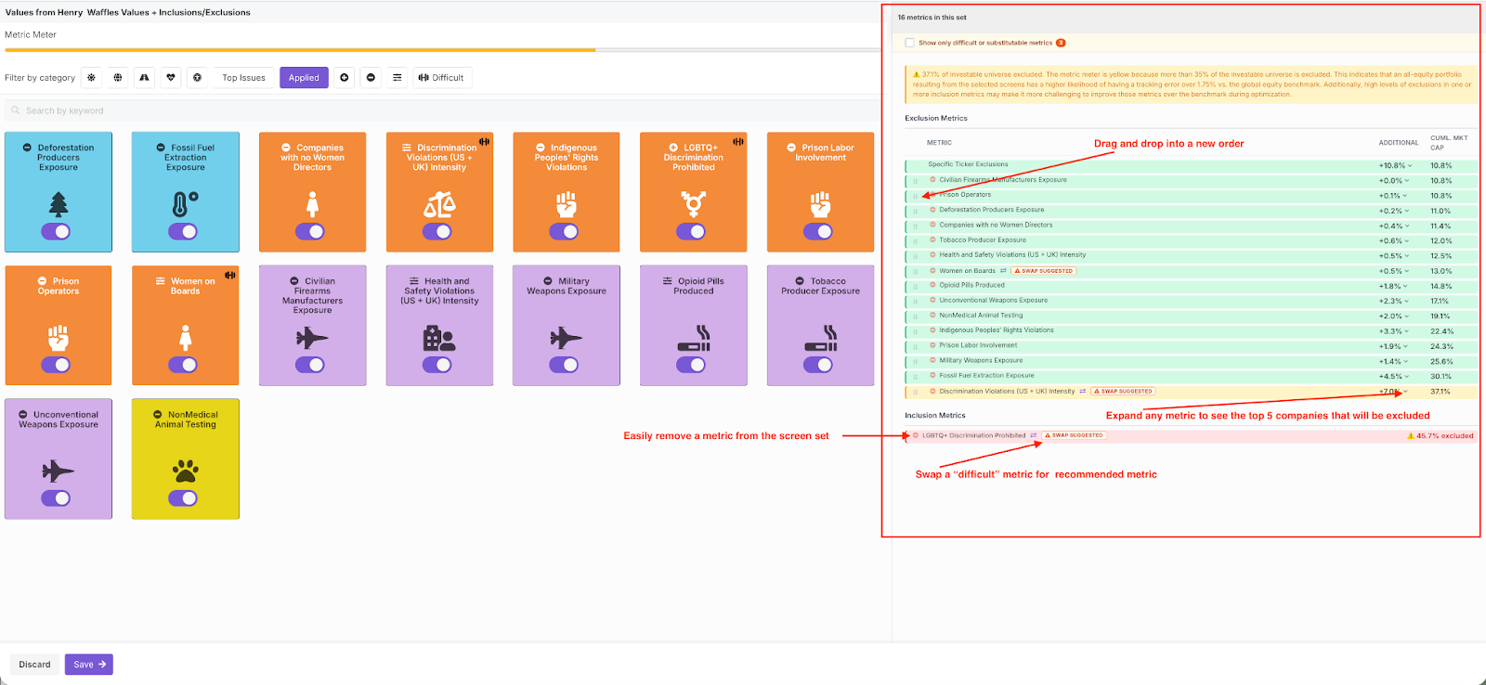The image size is (1486, 685).
Task: Click swap icon next to Women on Boards
Action: click(1003, 271)
